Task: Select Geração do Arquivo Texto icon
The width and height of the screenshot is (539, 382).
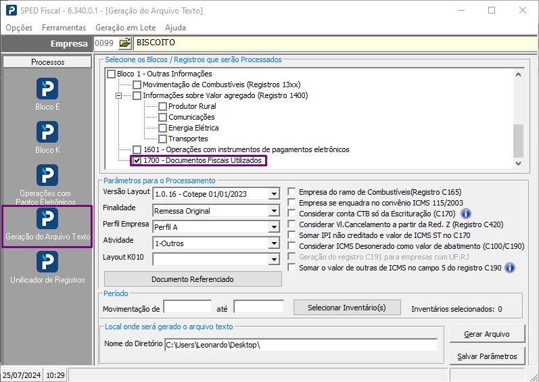Action: 47,218
